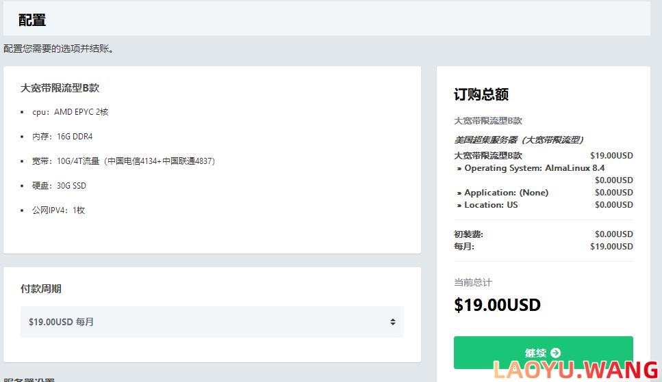Image resolution: width=662 pixels, height=382 pixels.
Task: Click the large $19.00USD total amount
Action: (497, 304)
